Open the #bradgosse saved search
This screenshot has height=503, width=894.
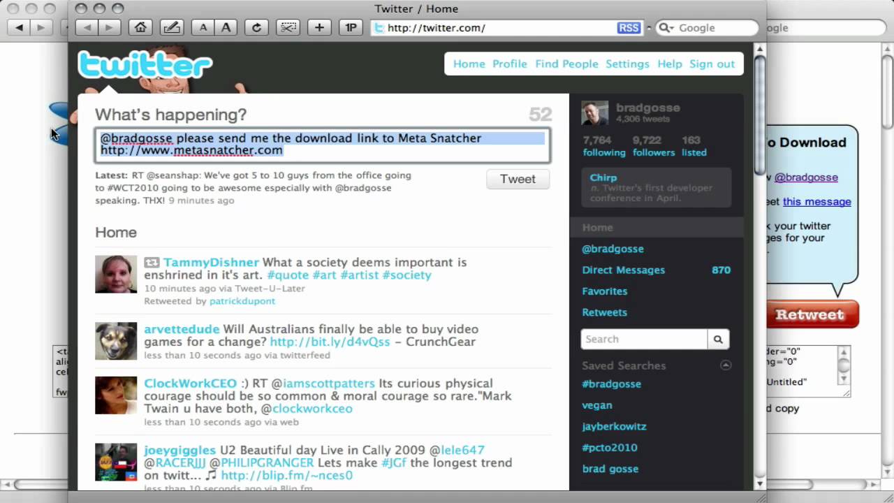tap(611, 384)
